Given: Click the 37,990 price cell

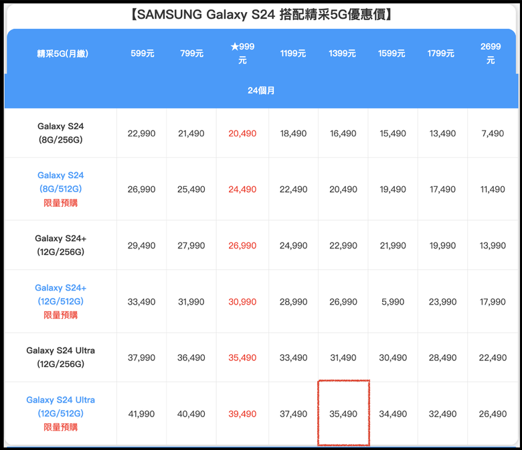Looking at the screenshot, I should pos(141,358).
